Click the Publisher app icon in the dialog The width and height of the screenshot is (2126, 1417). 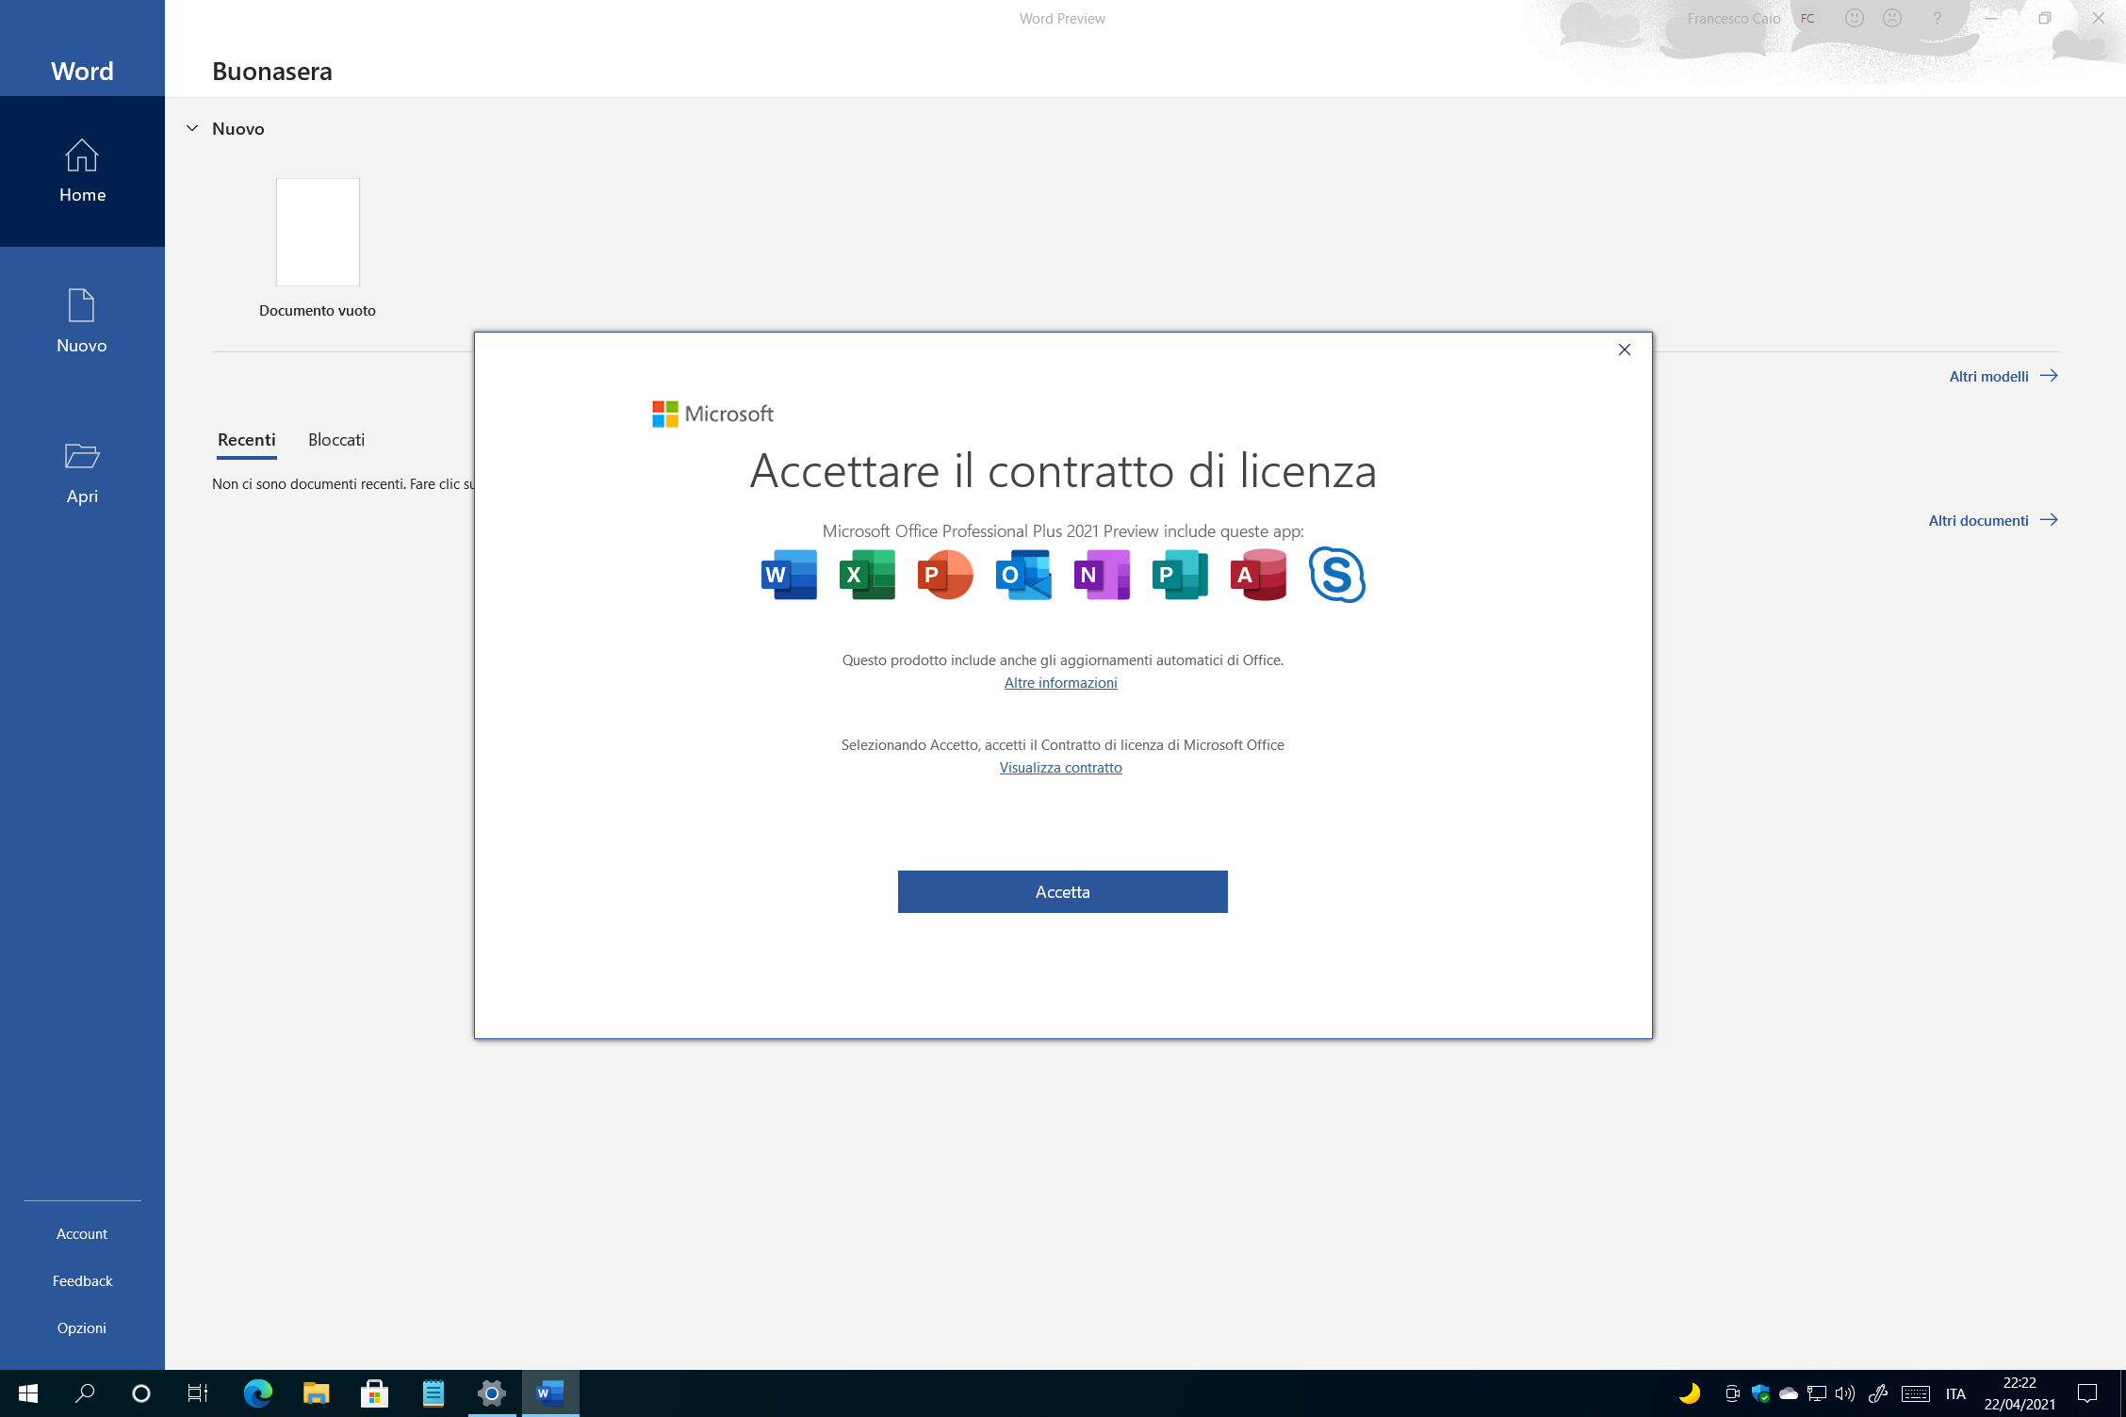pyautogui.click(x=1180, y=575)
